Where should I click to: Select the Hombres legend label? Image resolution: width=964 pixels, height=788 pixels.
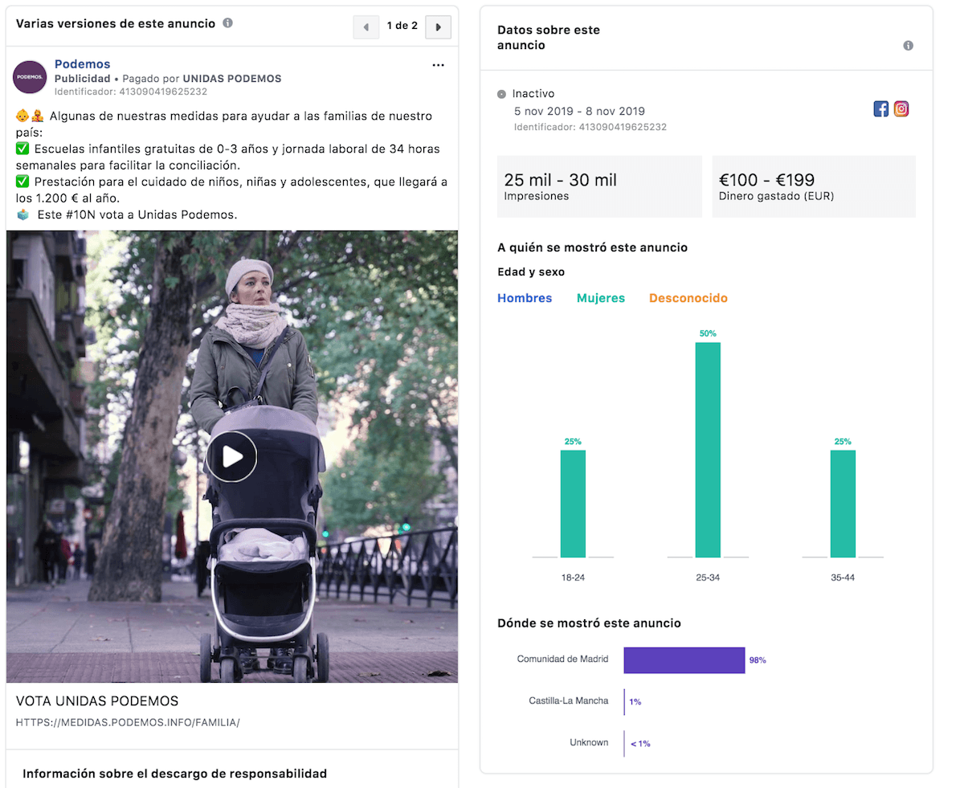point(525,298)
